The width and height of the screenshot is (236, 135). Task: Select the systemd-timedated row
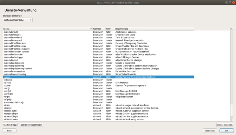(98, 38)
